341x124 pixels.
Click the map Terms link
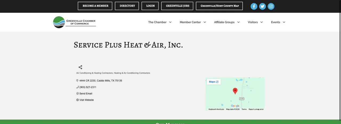point(244,109)
